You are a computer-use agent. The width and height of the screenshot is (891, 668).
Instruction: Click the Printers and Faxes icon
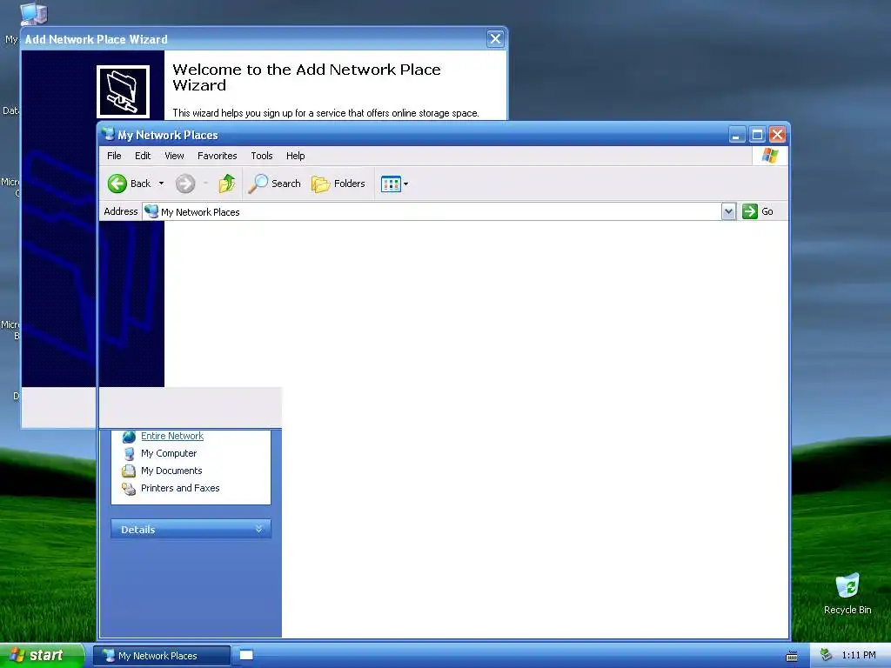(x=129, y=489)
